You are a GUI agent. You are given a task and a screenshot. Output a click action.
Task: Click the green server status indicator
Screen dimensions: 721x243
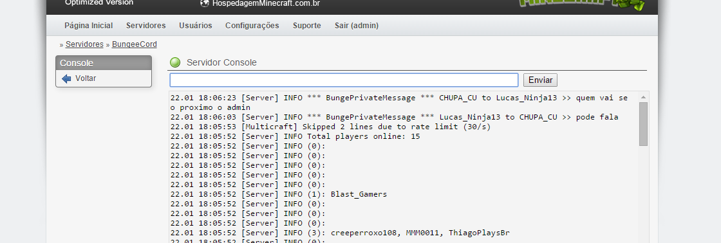click(175, 62)
